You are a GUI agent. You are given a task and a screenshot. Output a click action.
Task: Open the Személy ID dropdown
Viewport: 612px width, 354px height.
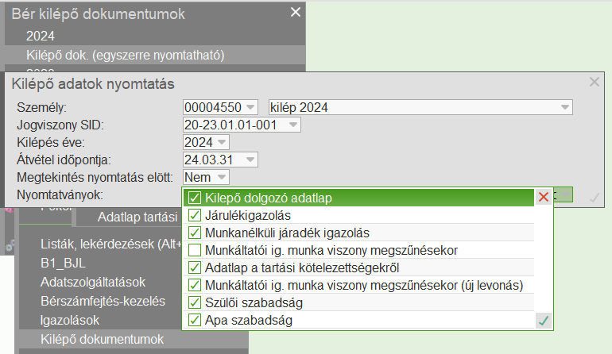tap(250, 107)
